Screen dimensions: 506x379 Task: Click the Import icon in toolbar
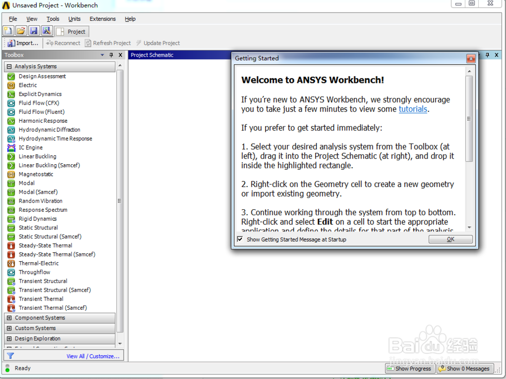click(11, 43)
